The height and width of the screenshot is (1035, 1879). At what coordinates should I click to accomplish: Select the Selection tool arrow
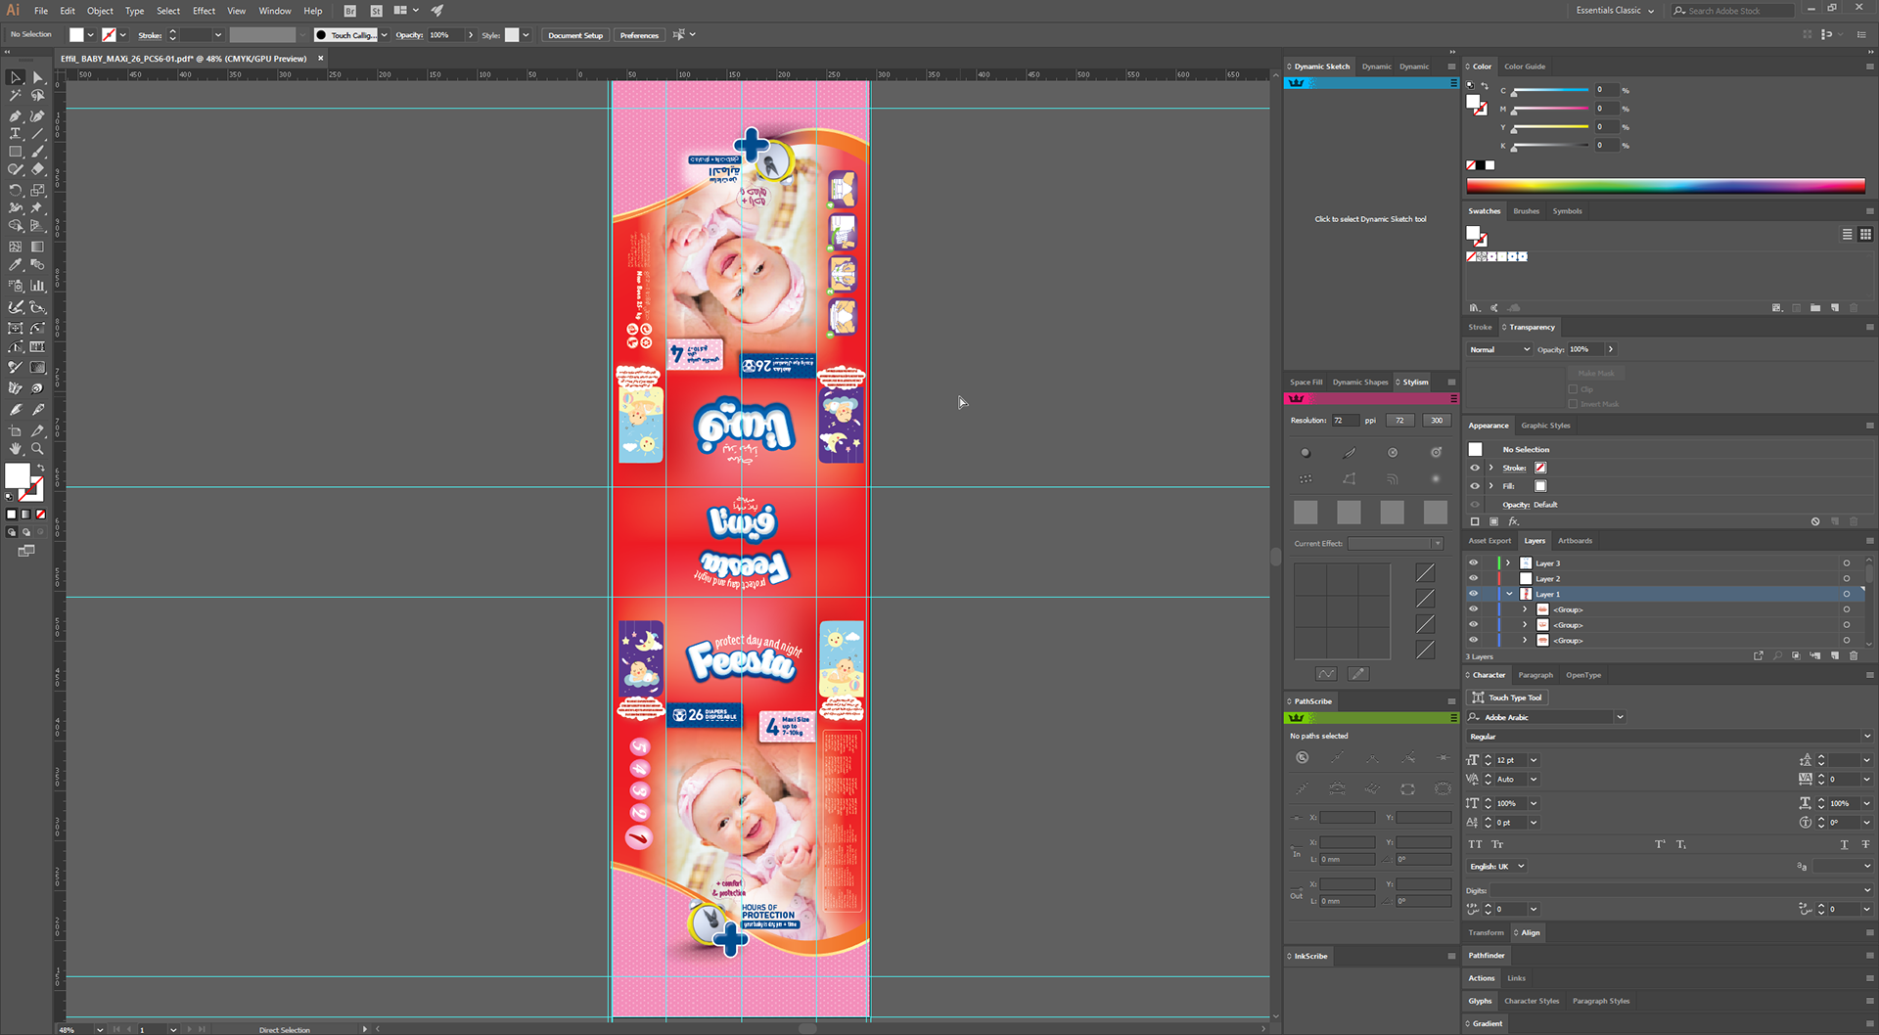click(16, 77)
